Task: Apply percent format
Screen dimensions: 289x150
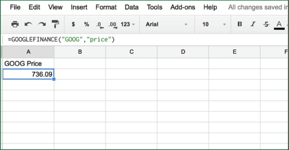Action: (87, 25)
